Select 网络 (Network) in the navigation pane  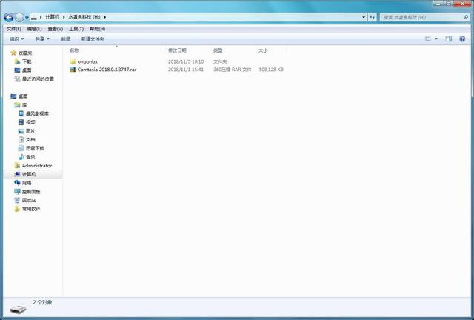(27, 182)
